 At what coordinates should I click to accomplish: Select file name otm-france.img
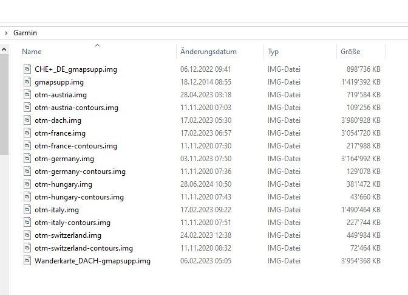coord(60,133)
